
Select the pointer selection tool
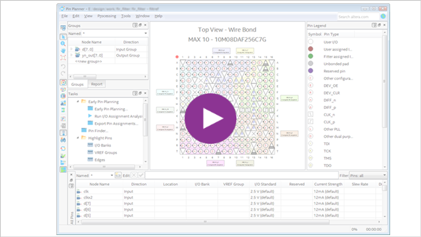[63, 37]
